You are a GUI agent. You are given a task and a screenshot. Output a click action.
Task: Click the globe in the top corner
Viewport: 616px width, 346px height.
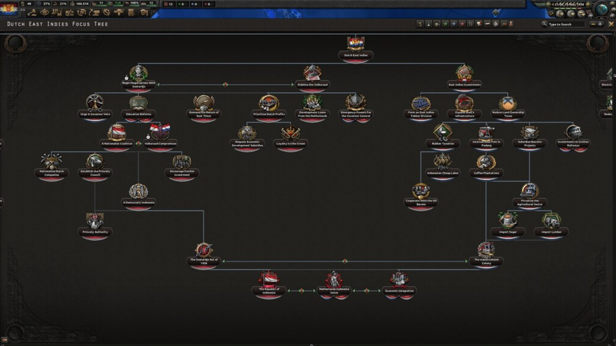click(602, 8)
